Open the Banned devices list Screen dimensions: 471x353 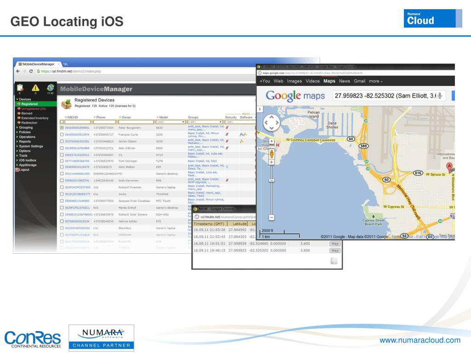click(27, 113)
